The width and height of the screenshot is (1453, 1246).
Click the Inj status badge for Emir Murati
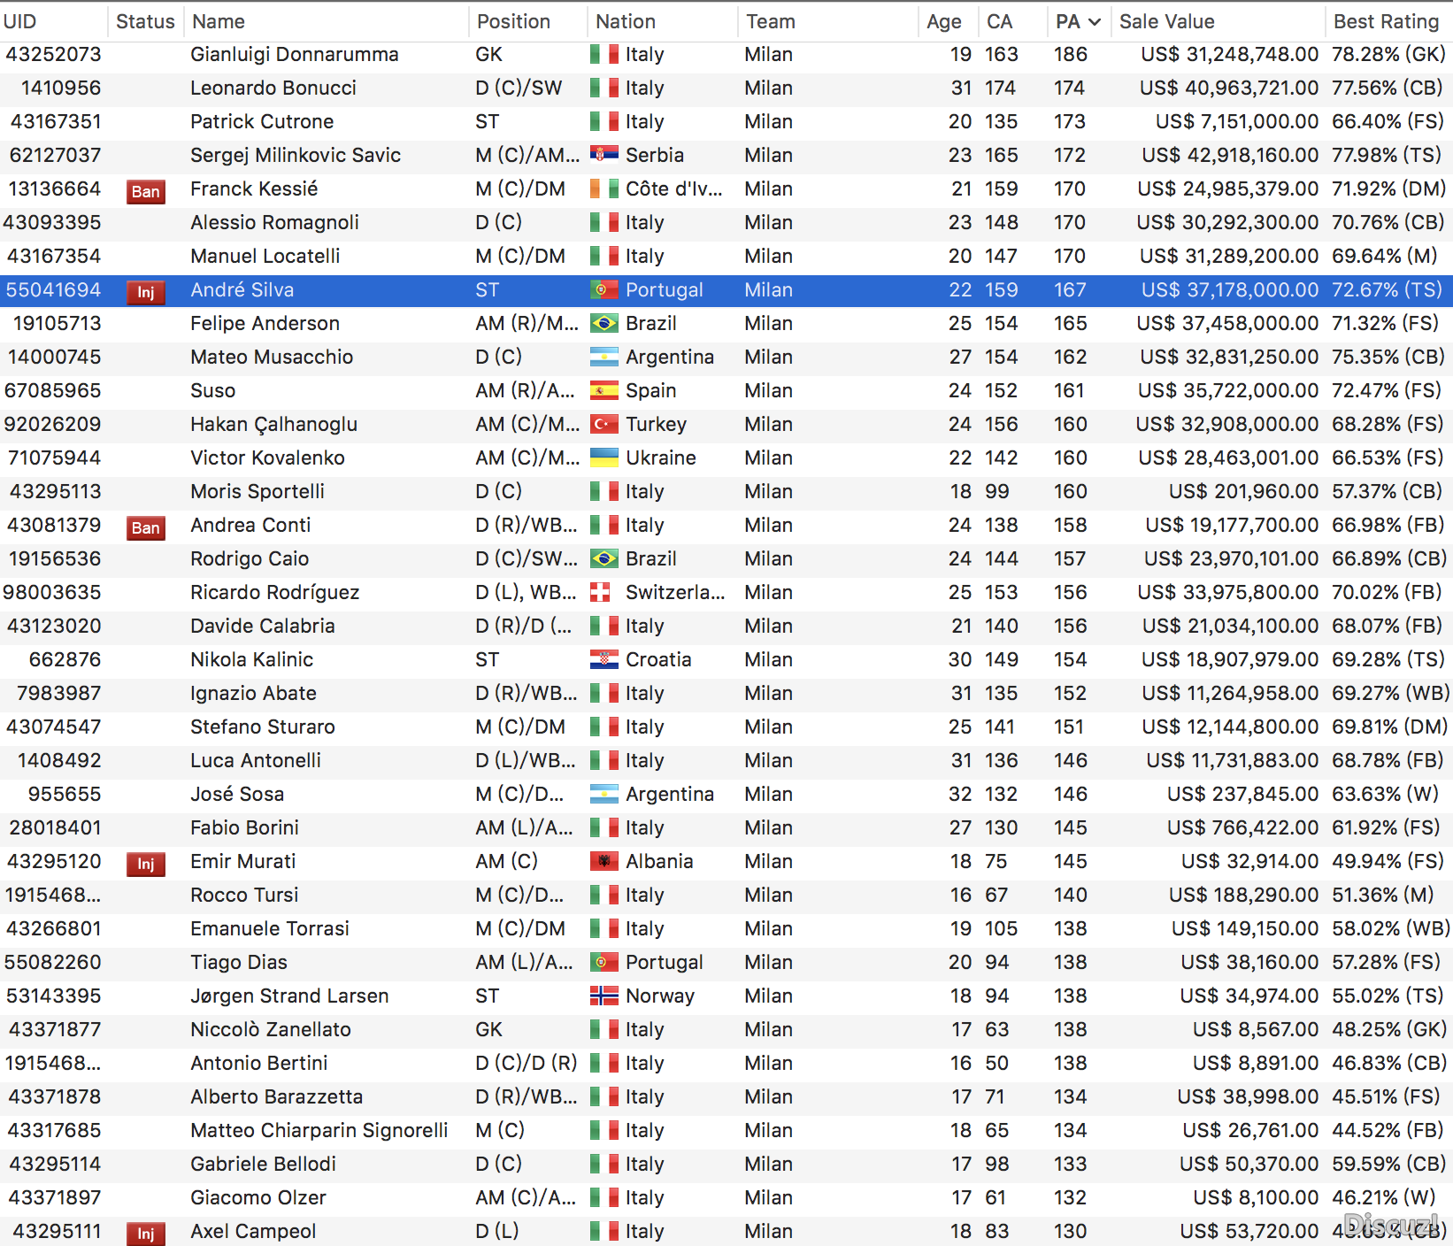pyautogui.click(x=146, y=864)
